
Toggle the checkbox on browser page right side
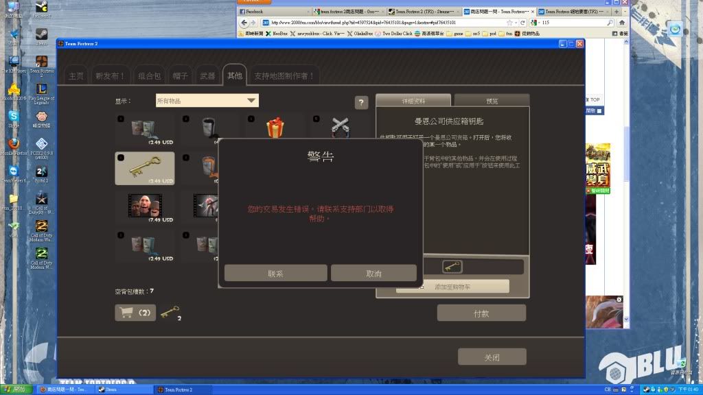[x=599, y=110]
